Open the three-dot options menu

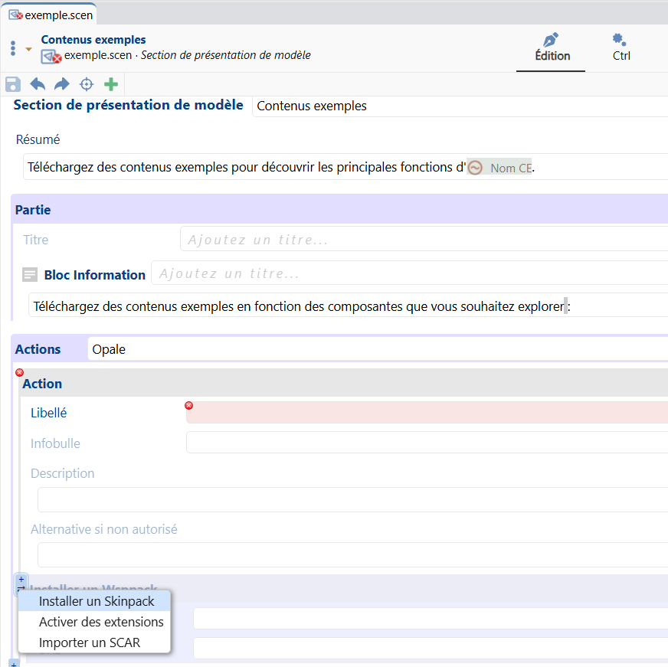click(13, 48)
